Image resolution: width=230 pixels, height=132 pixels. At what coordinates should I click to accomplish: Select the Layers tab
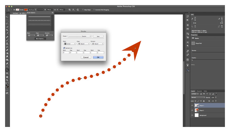[x=193, y=91]
